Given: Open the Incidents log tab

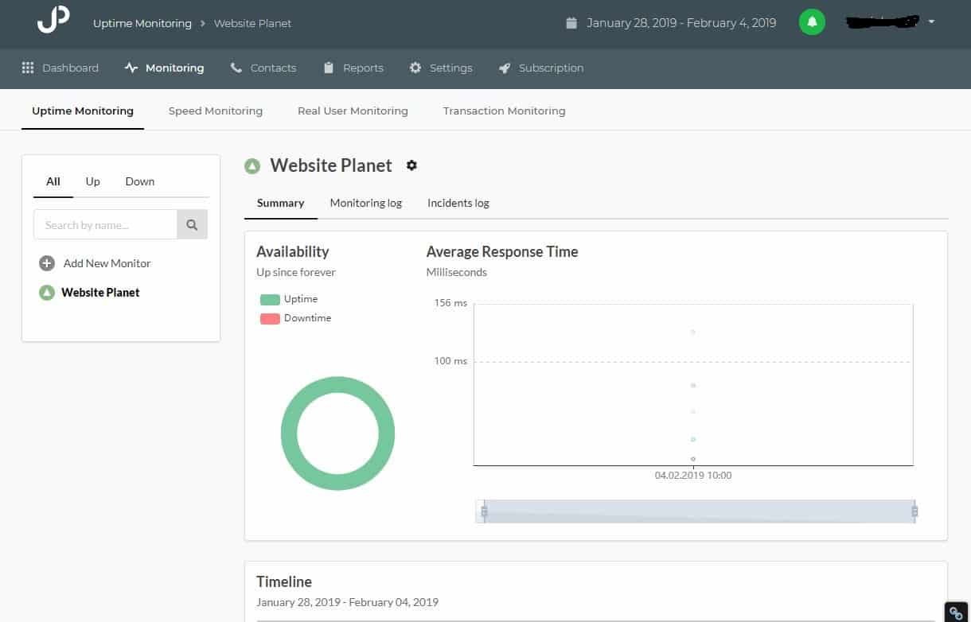Looking at the screenshot, I should 458,203.
